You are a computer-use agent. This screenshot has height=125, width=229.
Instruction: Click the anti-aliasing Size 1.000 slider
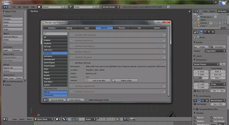(x=218, y=104)
